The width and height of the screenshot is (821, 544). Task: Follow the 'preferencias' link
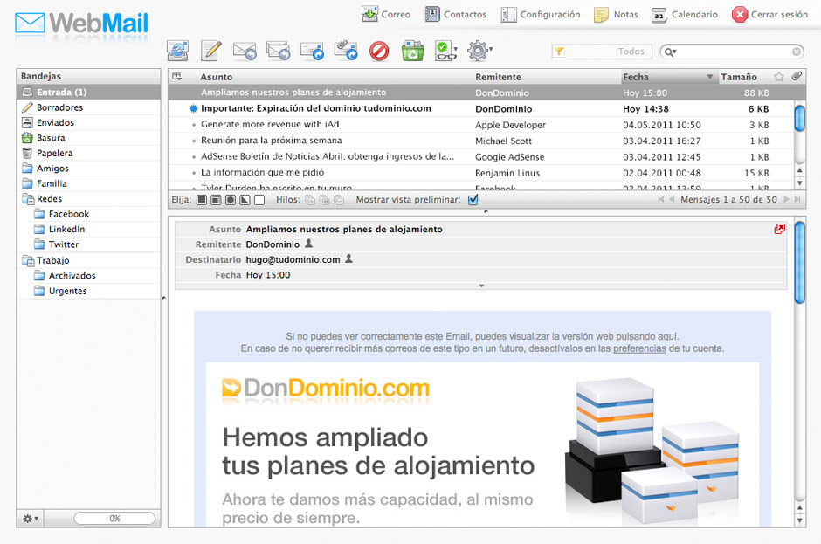(639, 348)
